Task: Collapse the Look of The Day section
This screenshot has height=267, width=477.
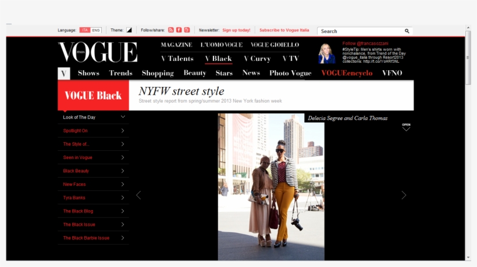Action: 123,117
